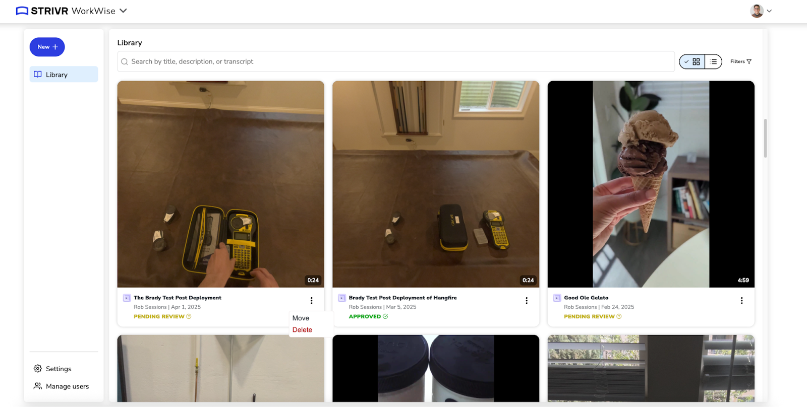The image size is (807, 407).
Task: Click 0:24 duration badge on Hangfire video
Action: tap(528, 280)
